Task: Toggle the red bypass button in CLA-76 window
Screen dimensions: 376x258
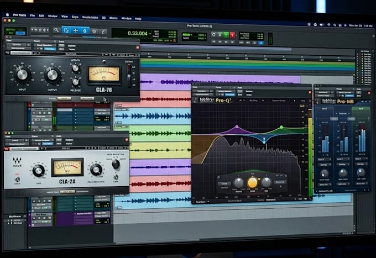Action: [x=138, y=48]
